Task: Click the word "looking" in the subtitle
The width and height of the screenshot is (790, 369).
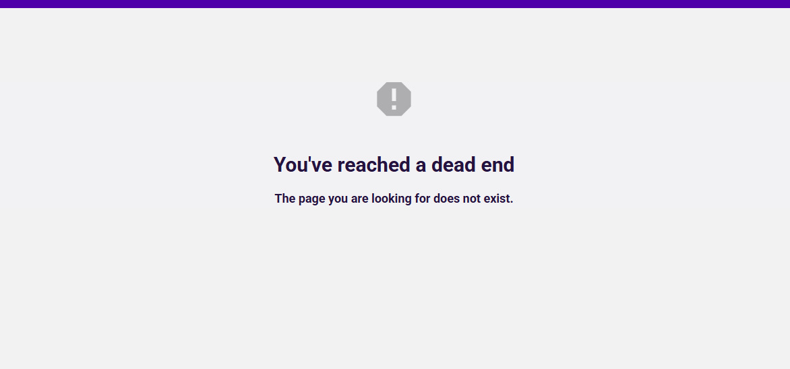Action: (x=392, y=199)
